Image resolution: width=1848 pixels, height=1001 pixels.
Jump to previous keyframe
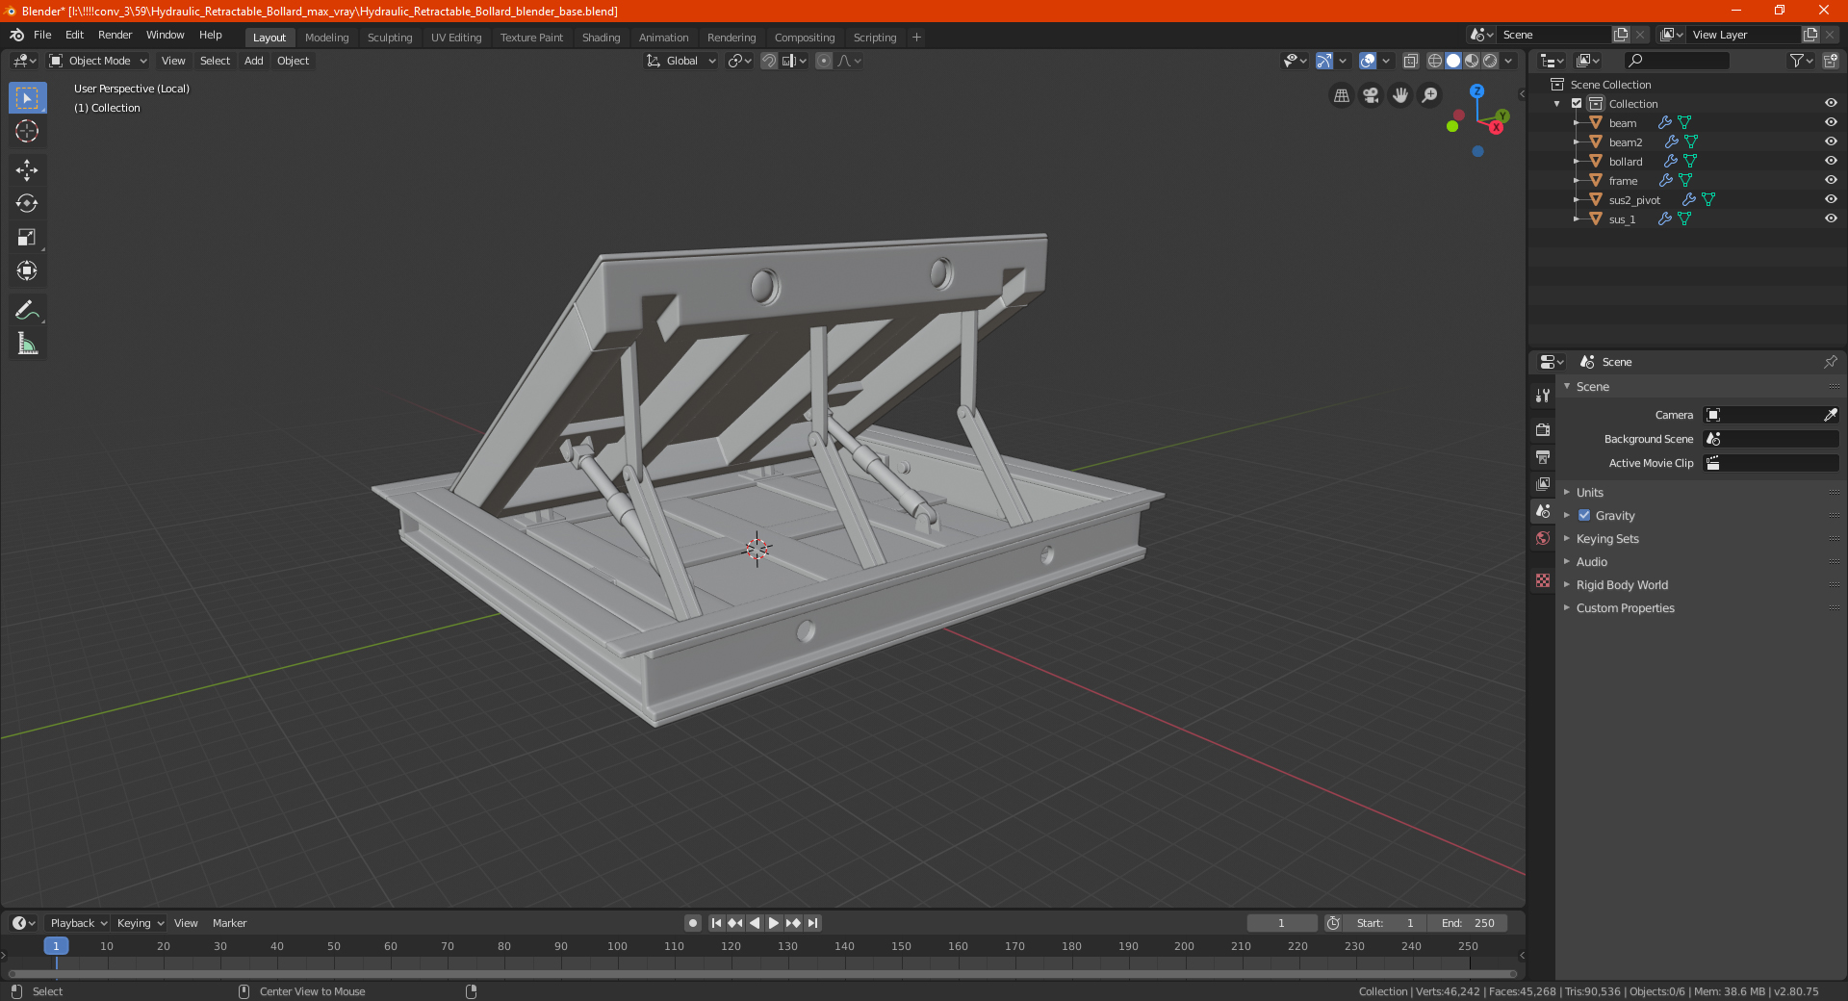tap(735, 923)
